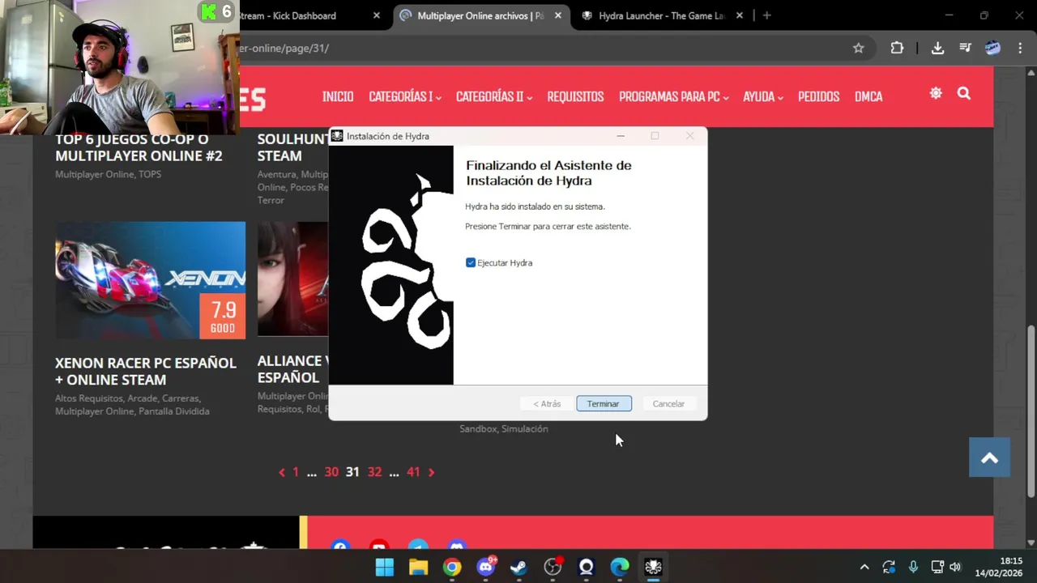Open Chrome media controls icon
1037x583 pixels.
point(965,48)
